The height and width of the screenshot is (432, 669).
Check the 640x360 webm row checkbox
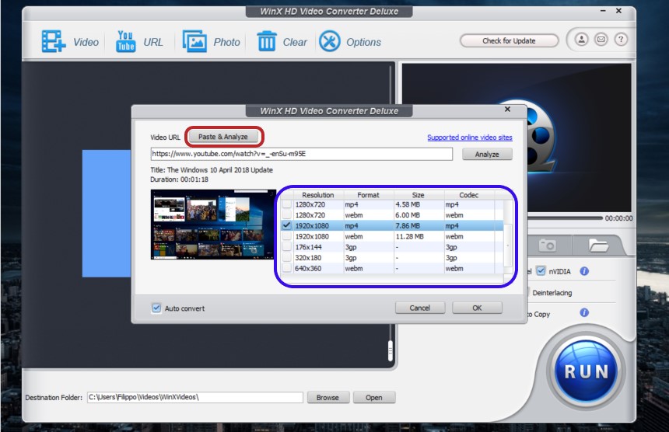coord(287,268)
